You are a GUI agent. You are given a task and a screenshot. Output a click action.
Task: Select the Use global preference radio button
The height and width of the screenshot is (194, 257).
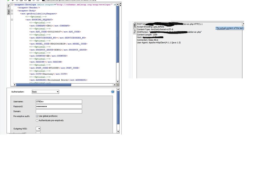(37, 116)
